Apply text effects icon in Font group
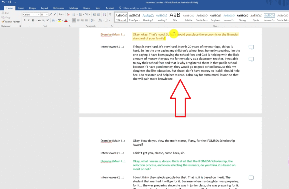The image size is (289, 189). [52, 20]
